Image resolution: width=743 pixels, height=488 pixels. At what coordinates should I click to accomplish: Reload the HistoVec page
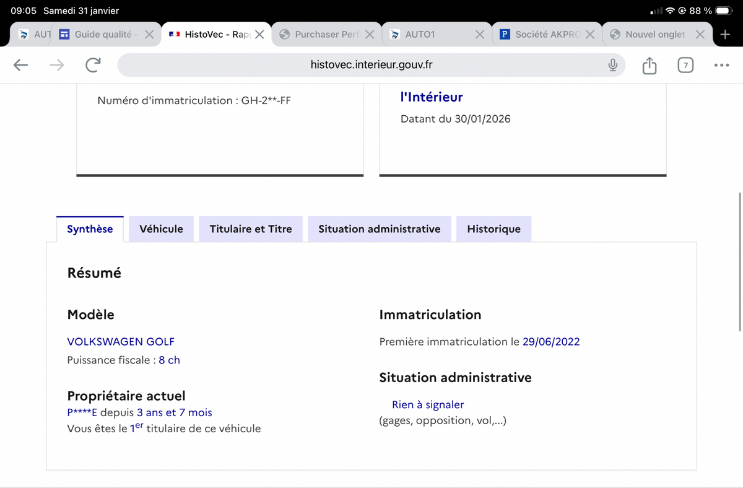tap(93, 65)
